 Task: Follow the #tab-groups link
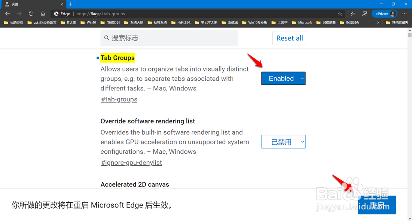click(x=119, y=99)
